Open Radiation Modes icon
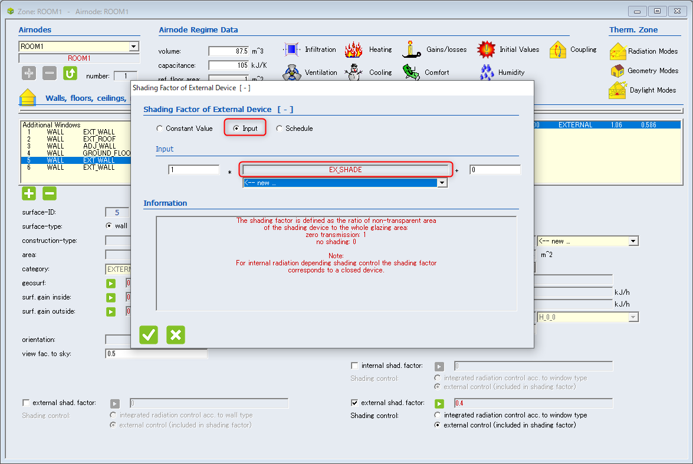The width and height of the screenshot is (693, 464). click(618, 51)
